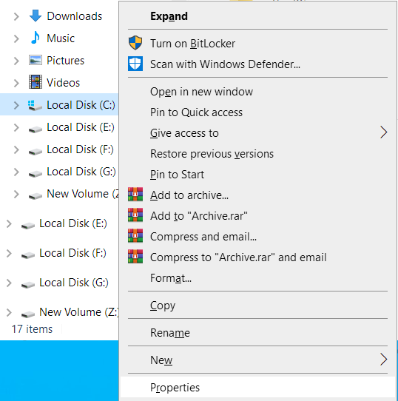Expand the lower Local Disk (E:) node
398x401 pixels.
(x=9, y=223)
